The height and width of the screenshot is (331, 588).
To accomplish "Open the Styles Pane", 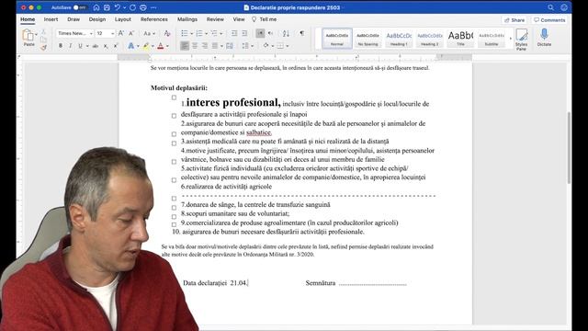I will coord(521,39).
